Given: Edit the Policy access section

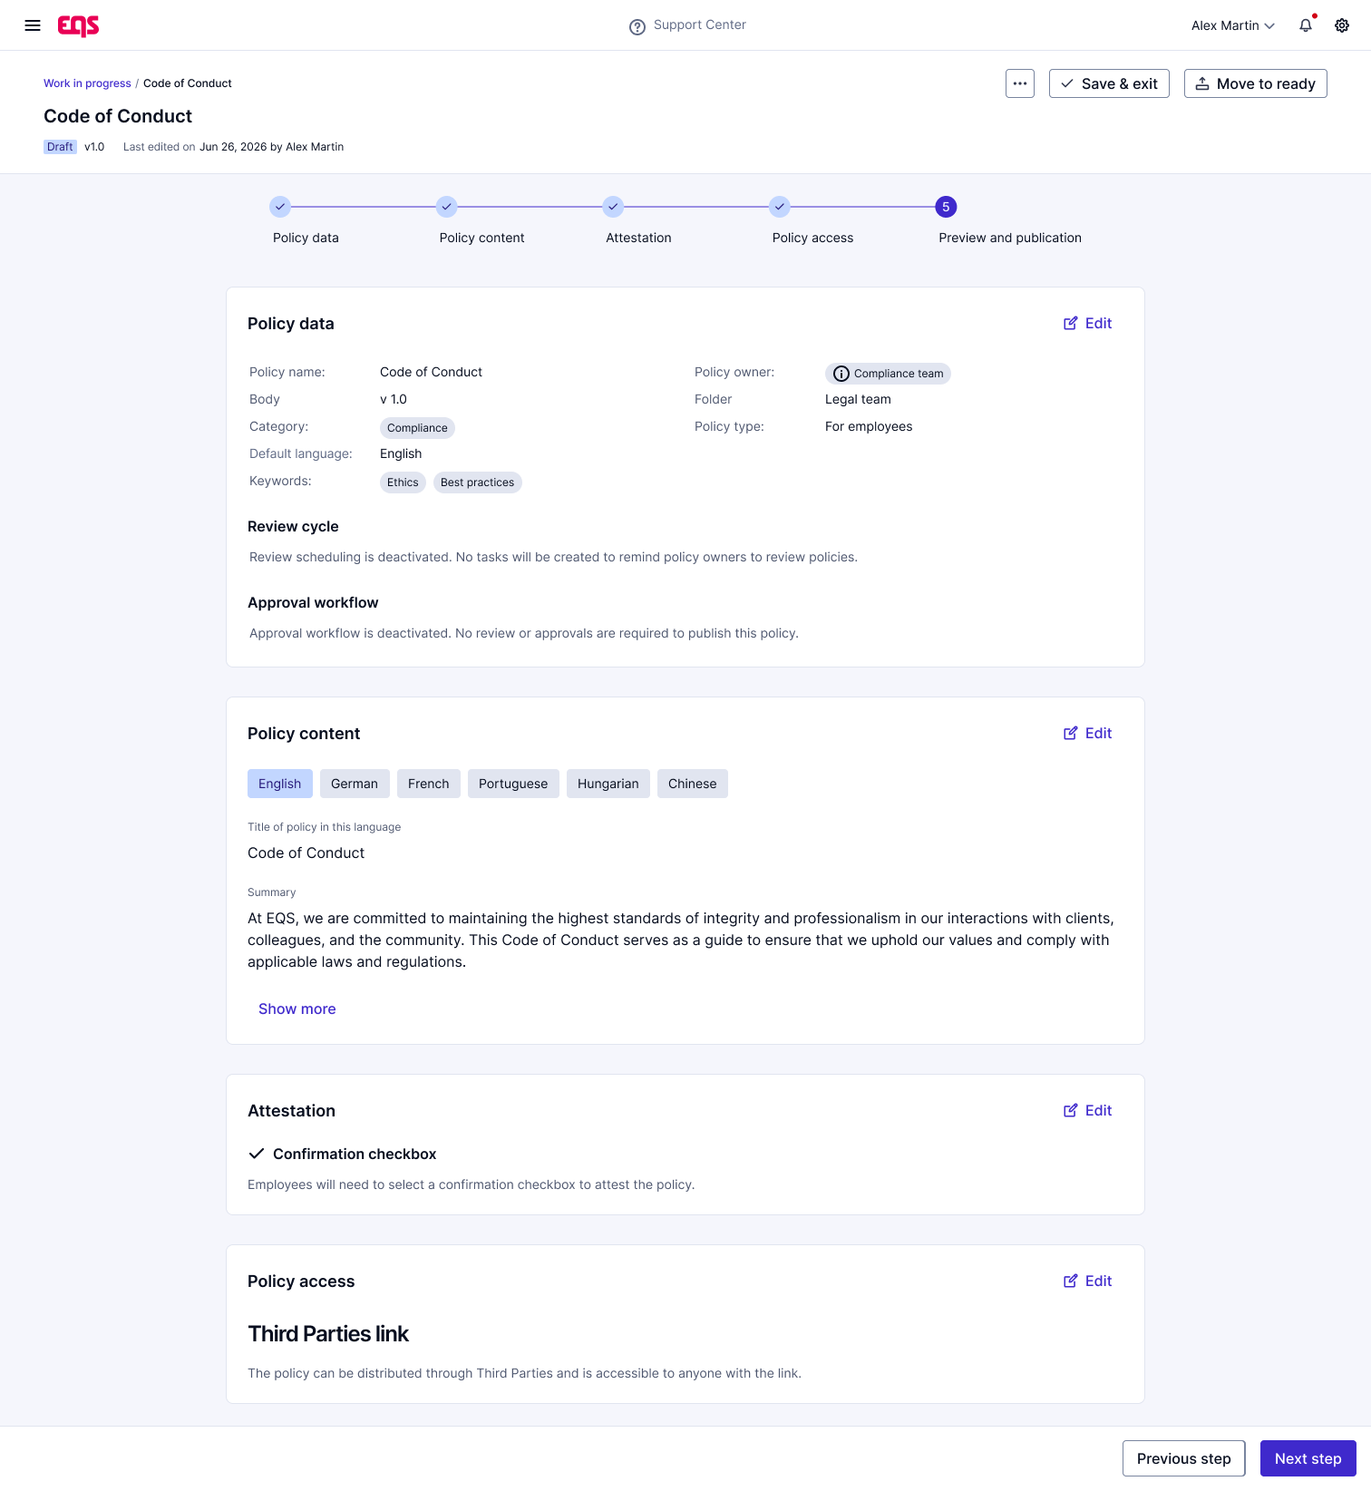Looking at the screenshot, I should pos(1088,1281).
